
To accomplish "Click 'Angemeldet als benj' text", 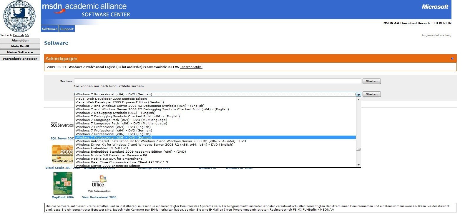I will [x=436, y=35].
